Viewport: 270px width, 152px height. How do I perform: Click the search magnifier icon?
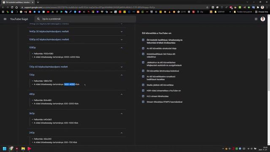(x=38, y=19)
